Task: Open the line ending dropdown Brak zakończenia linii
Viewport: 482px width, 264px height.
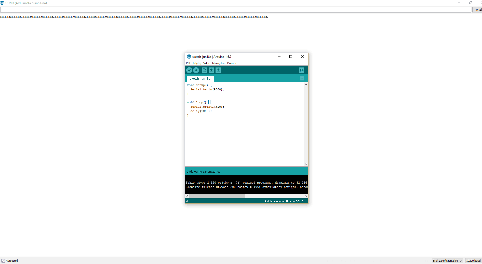Action: 447,261
